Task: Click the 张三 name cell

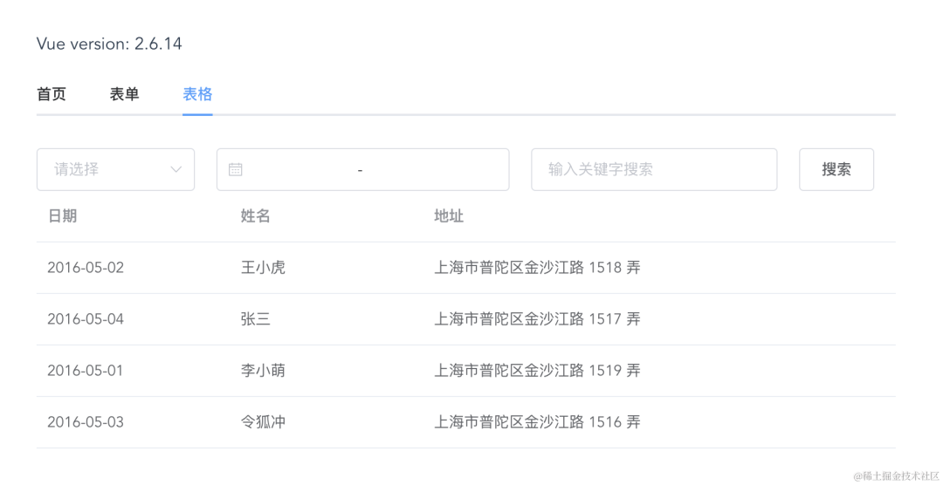Action: coord(256,319)
